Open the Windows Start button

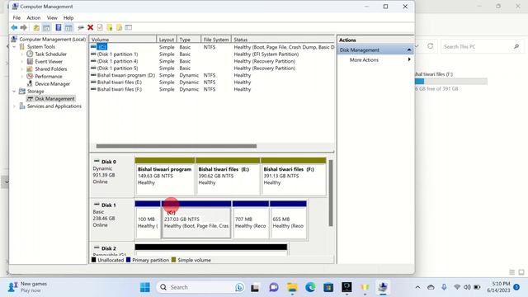pos(145,287)
